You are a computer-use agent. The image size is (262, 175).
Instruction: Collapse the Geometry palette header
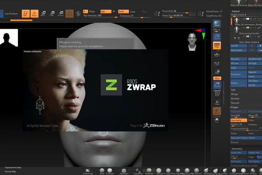[x=237, y=149]
